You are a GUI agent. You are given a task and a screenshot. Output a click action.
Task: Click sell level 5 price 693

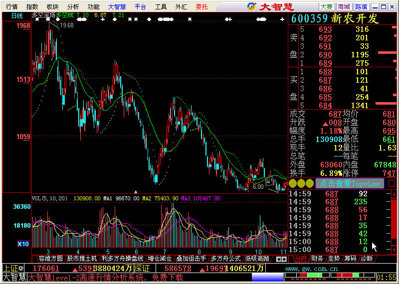point(325,29)
